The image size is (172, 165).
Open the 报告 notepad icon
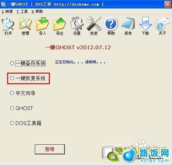(128, 24)
